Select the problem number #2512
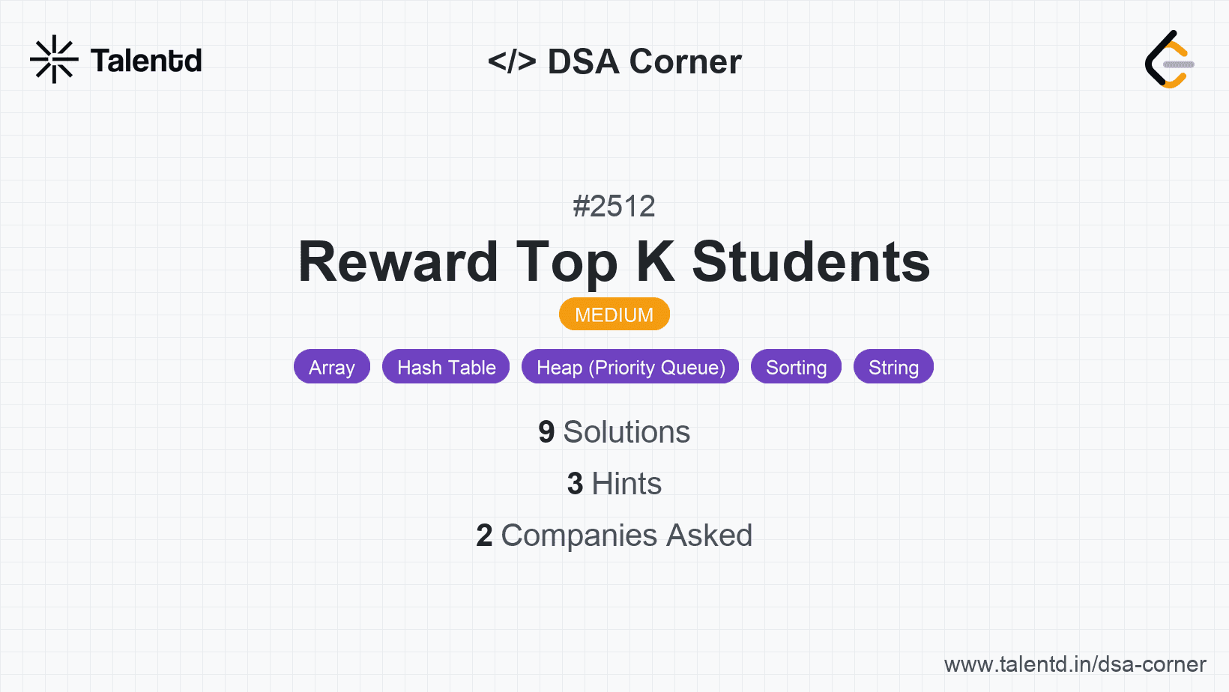This screenshot has height=692, width=1229. 614,206
